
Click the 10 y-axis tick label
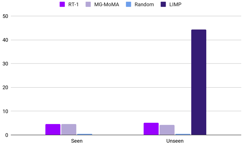[x=5, y=111]
